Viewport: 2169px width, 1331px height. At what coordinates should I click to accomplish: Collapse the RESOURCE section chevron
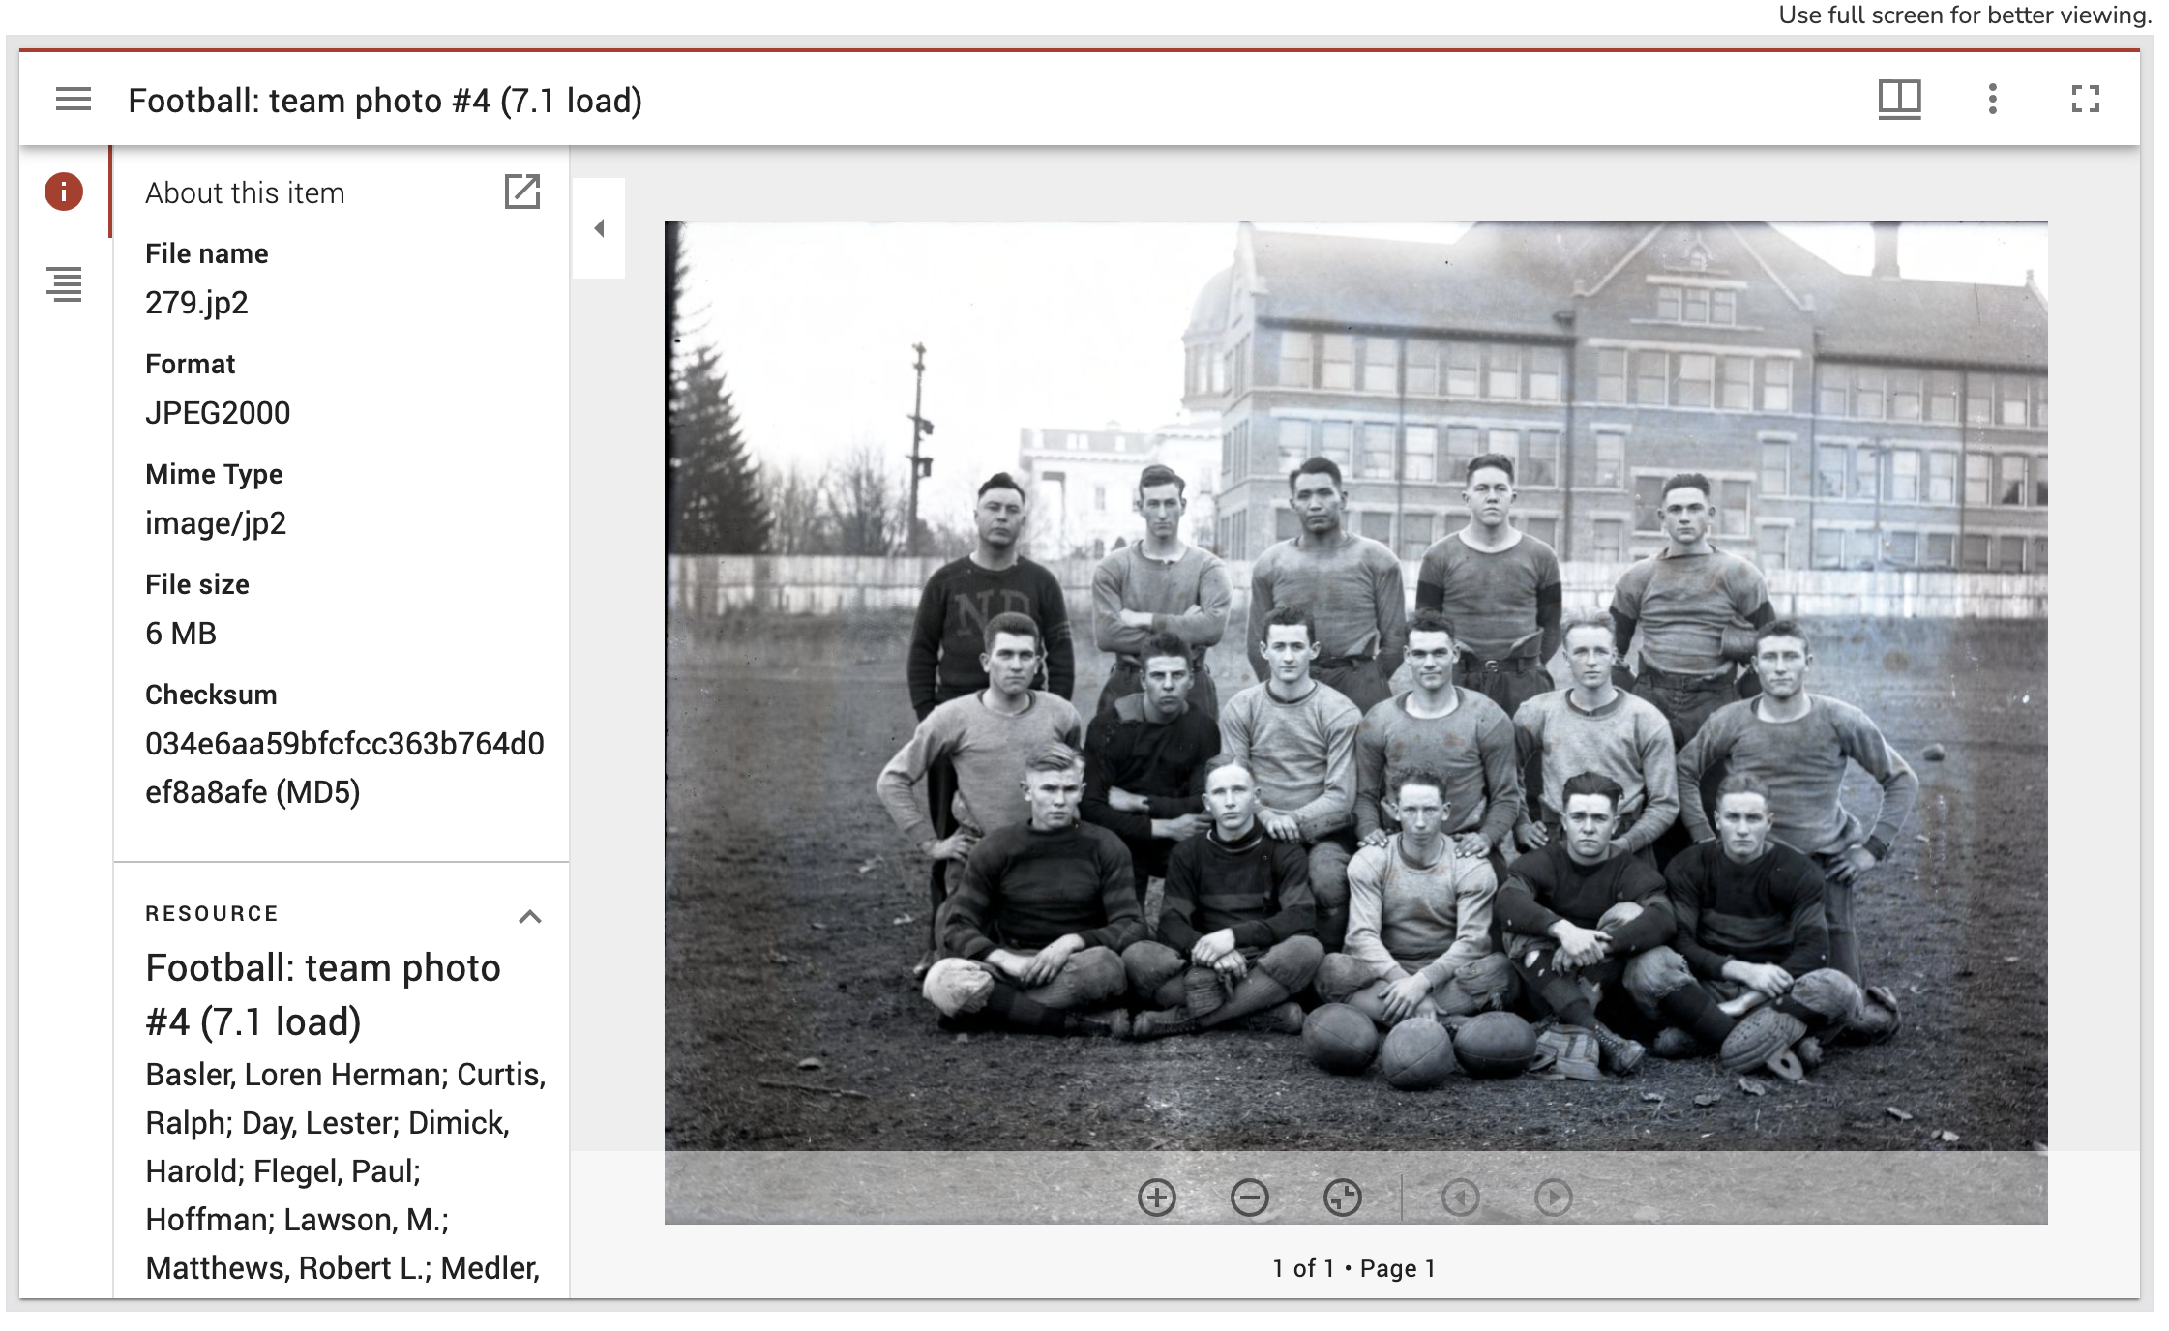click(x=529, y=916)
